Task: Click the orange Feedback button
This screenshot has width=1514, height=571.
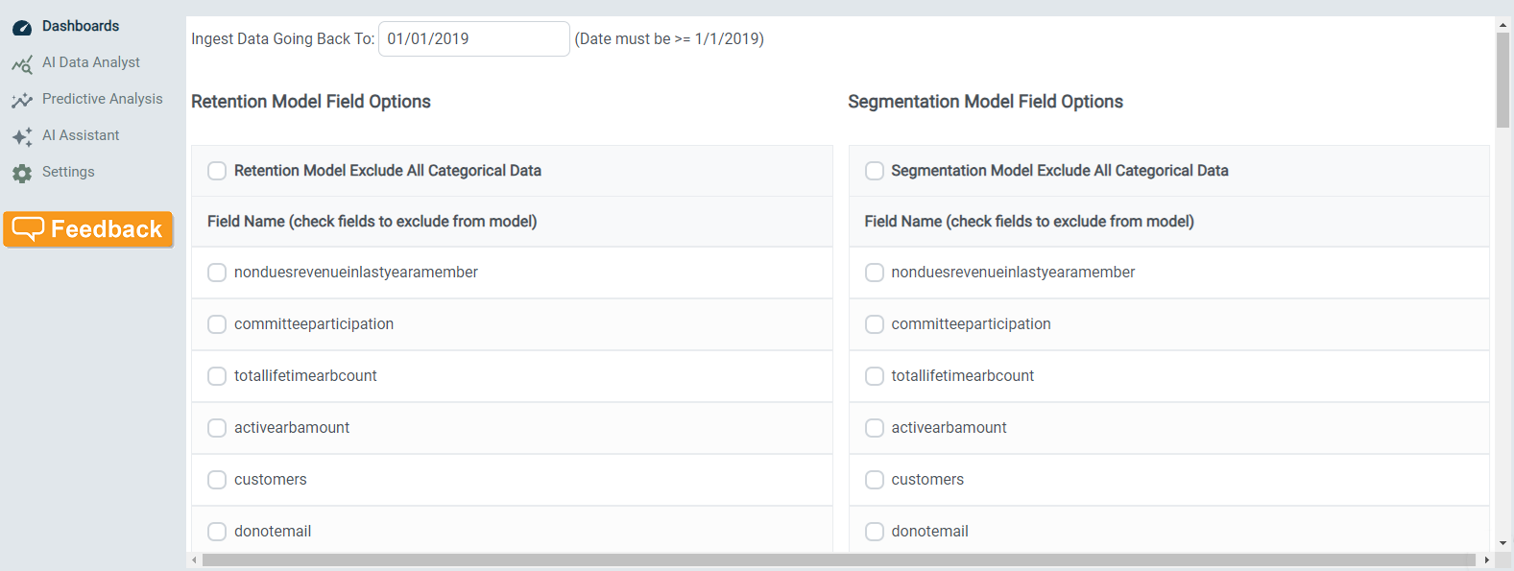Action: [88, 229]
